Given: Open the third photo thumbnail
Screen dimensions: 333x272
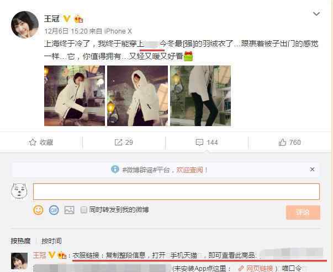Looking at the screenshot, I should click(200, 96).
